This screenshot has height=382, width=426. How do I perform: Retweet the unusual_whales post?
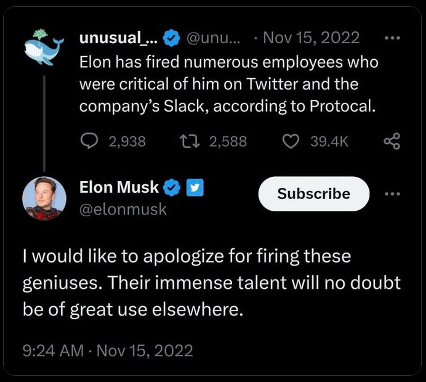tap(191, 142)
